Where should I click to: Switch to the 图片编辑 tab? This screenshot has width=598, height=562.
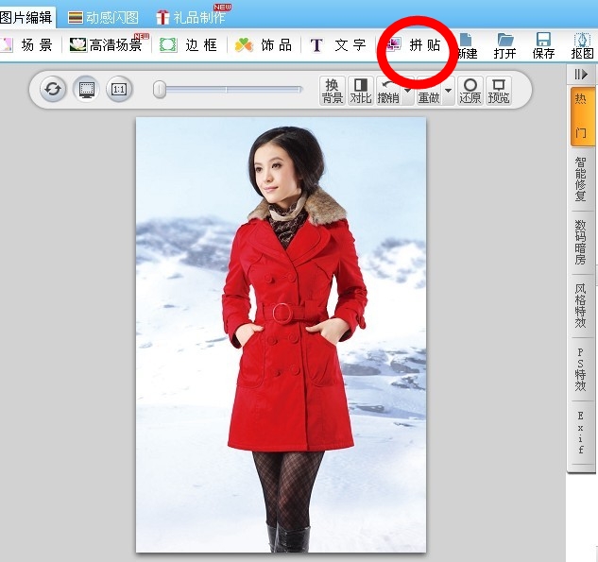(x=26, y=18)
